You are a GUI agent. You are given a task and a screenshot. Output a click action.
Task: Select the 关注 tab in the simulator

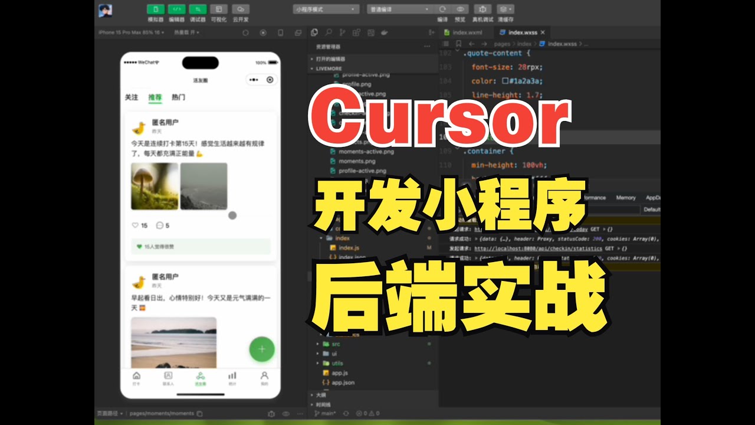click(131, 97)
